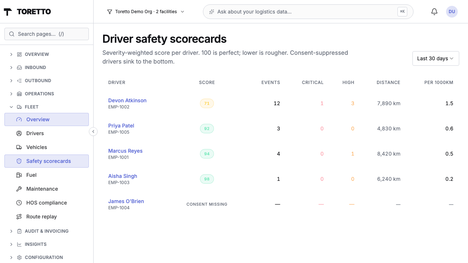The height and width of the screenshot is (263, 468).
Task: Expand the INBOUND section chevron
Action: tap(11, 68)
